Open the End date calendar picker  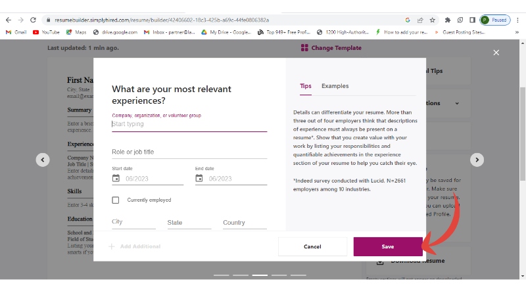(199, 178)
